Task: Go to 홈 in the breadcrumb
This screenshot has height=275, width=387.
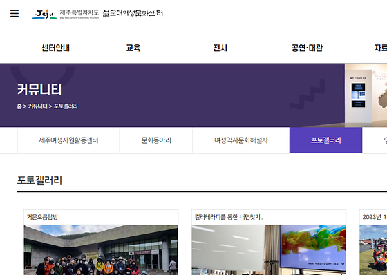Action: pyautogui.click(x=19, y=106)
